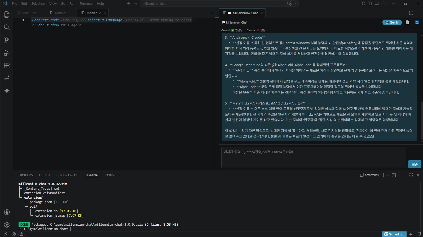Switch to the Untitled-1 editor tab
The height and width of the screenshot is (237, 423).
tap(61, 13)
